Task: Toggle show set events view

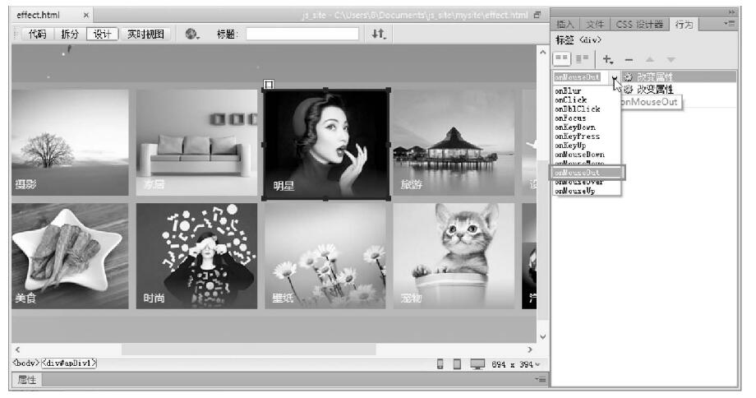Action: (563, 59)
